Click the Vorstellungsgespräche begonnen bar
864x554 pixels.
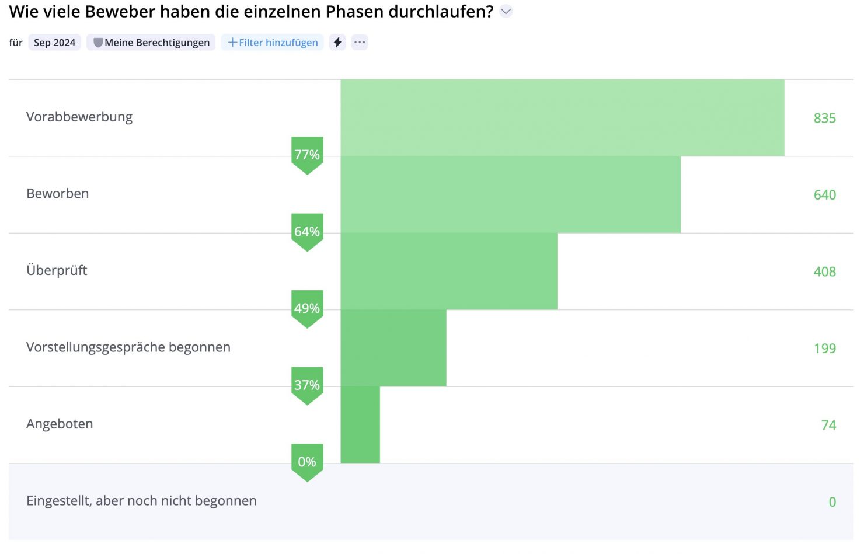(393, 348)
